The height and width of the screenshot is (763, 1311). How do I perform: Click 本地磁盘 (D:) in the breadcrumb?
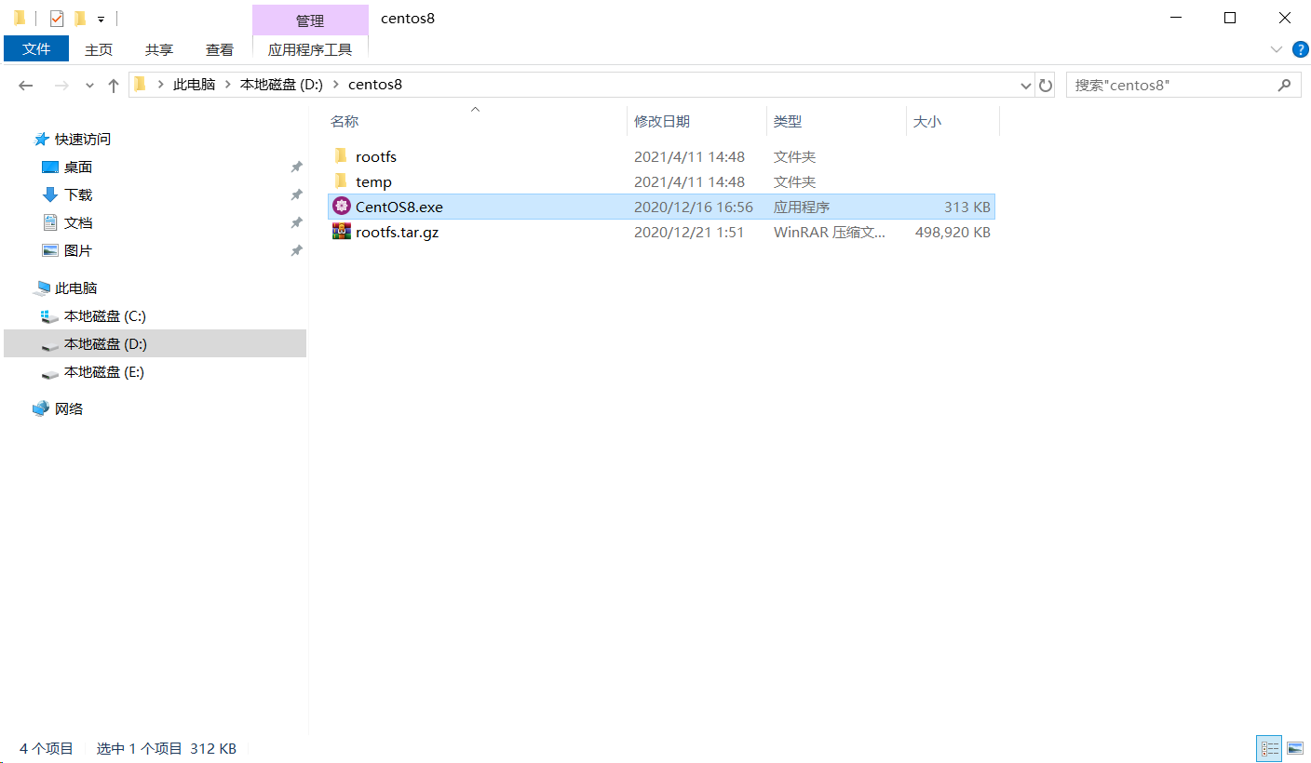(x=281, y=85)
